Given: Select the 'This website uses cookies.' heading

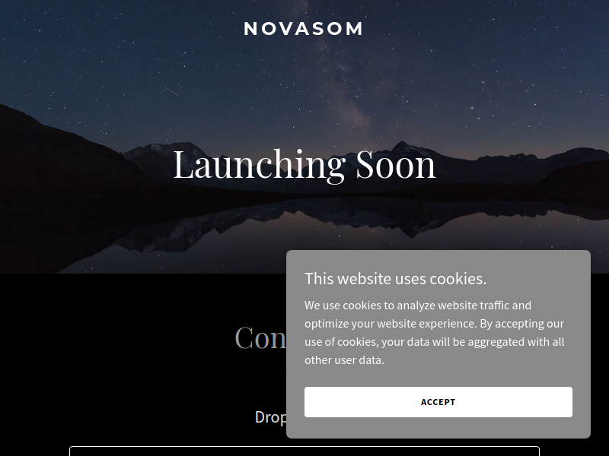Looking at the screenshot, I should click(x=395, y=278).
